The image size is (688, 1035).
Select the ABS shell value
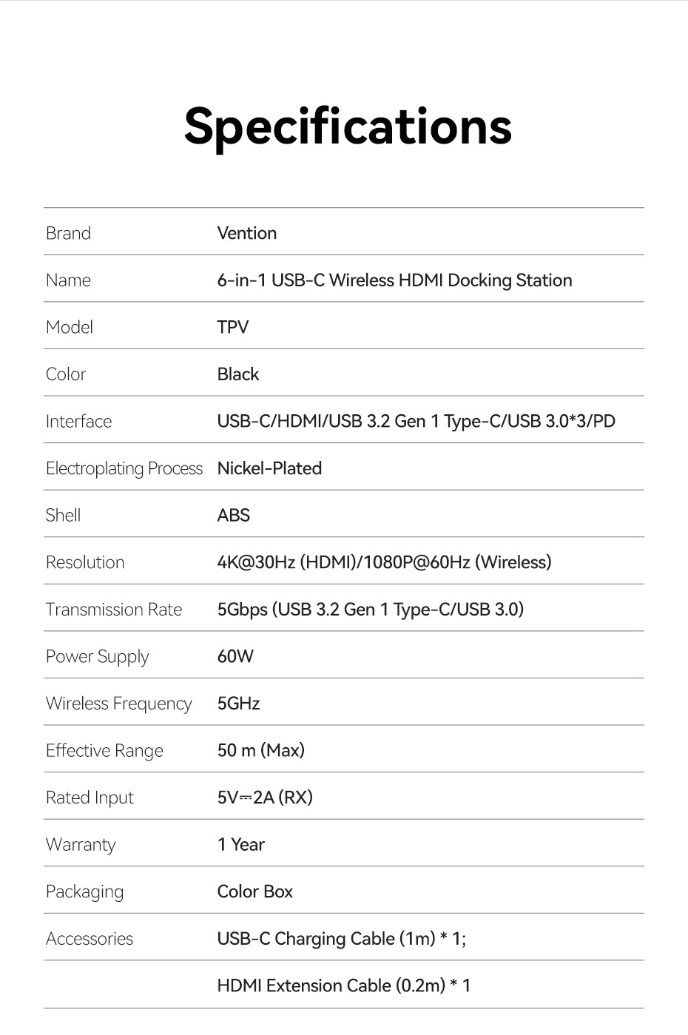pos(234,516)
